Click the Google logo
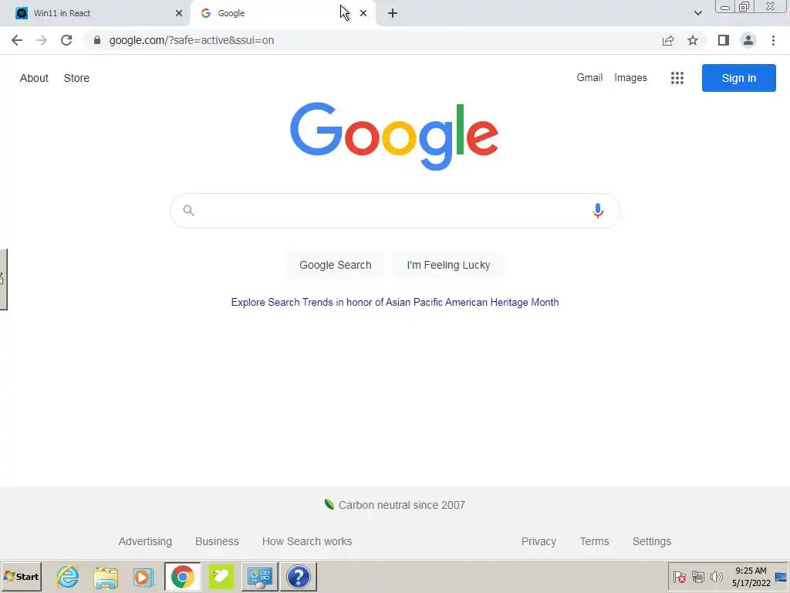 394,136
